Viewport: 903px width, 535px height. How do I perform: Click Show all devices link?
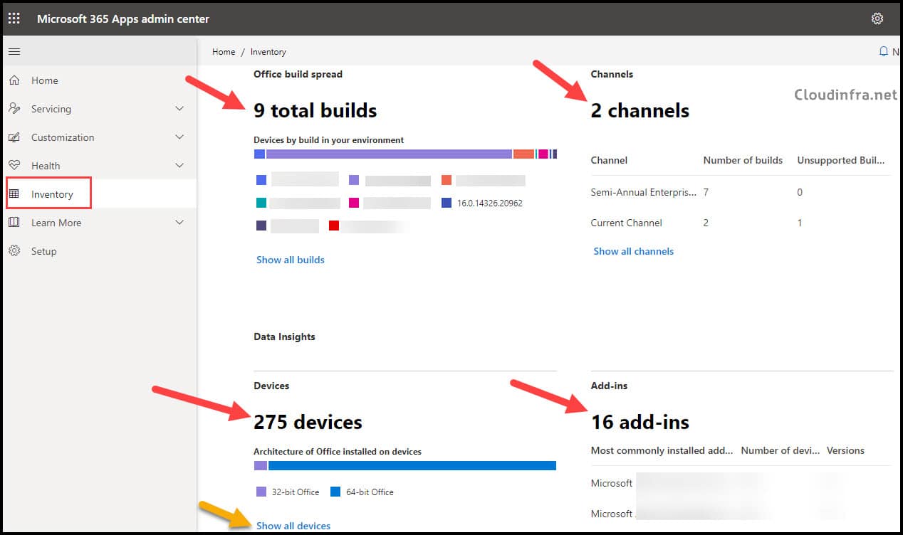tap(293, 526)
